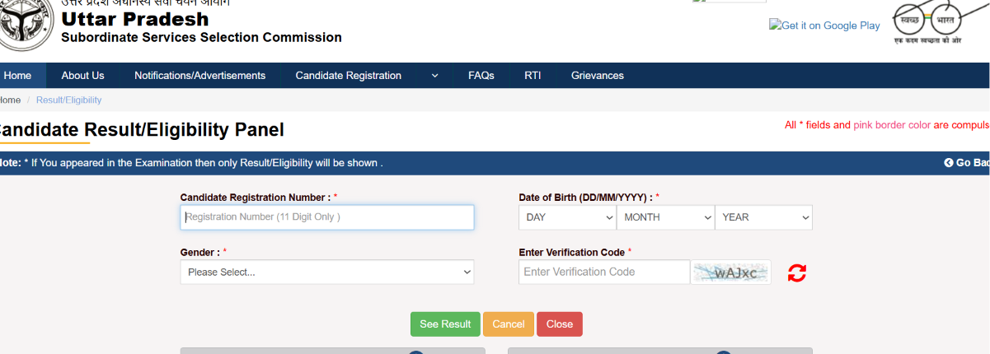
Task: Focus the Enter Verification Code field
Action: click(x=604, y=272)
